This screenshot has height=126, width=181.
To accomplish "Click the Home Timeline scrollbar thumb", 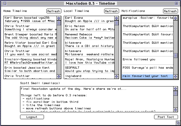I will click(x=59, y=23).
